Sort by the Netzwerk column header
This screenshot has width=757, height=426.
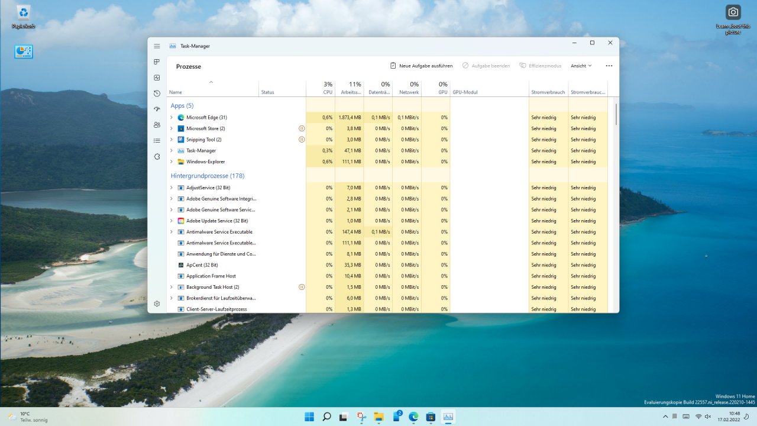click(407, 89)
